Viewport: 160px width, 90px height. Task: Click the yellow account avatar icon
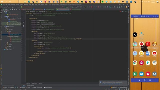click(x=126, y=7)
